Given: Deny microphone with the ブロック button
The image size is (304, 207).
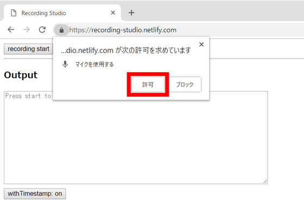Looking at the screenshot, I should pyautogui.click(x=185, y=85).
